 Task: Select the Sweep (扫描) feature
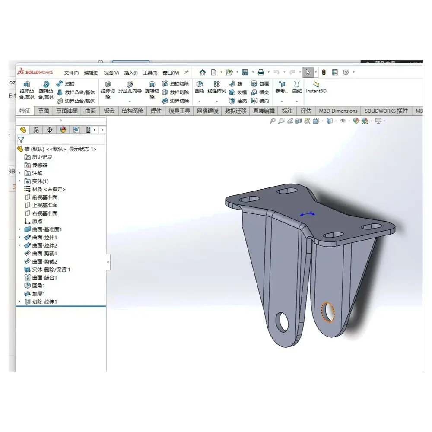(65, 83)
